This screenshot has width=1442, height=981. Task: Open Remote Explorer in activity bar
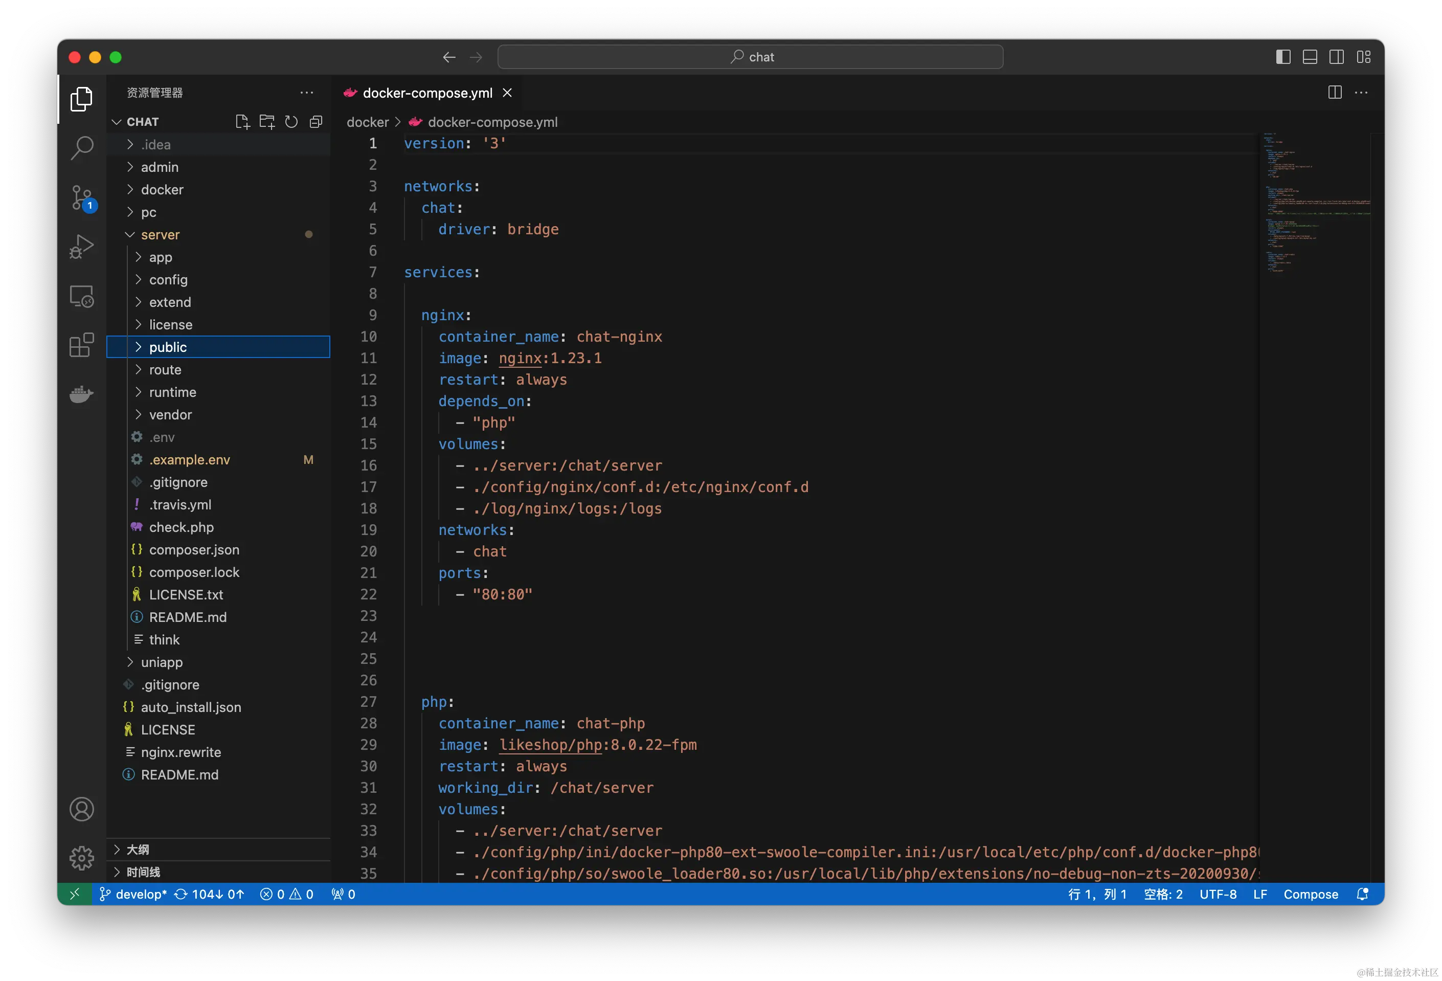click(81, 296)
